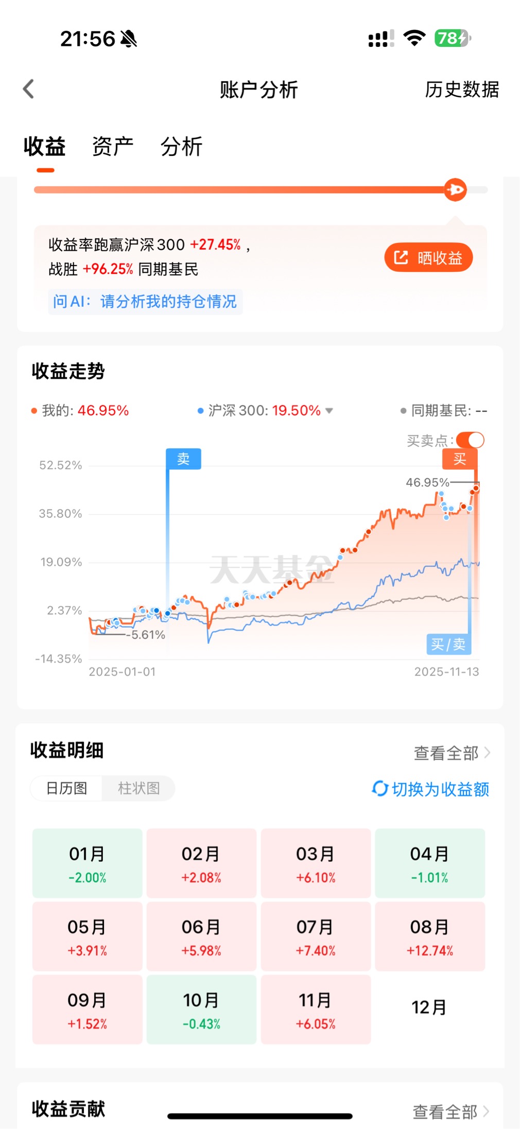Open the 沪深300 benchmark dropdown arrow
Image resolution: width=520 pixels, height=1129 pixels.
pyautogui.click(x=330, y=411)
